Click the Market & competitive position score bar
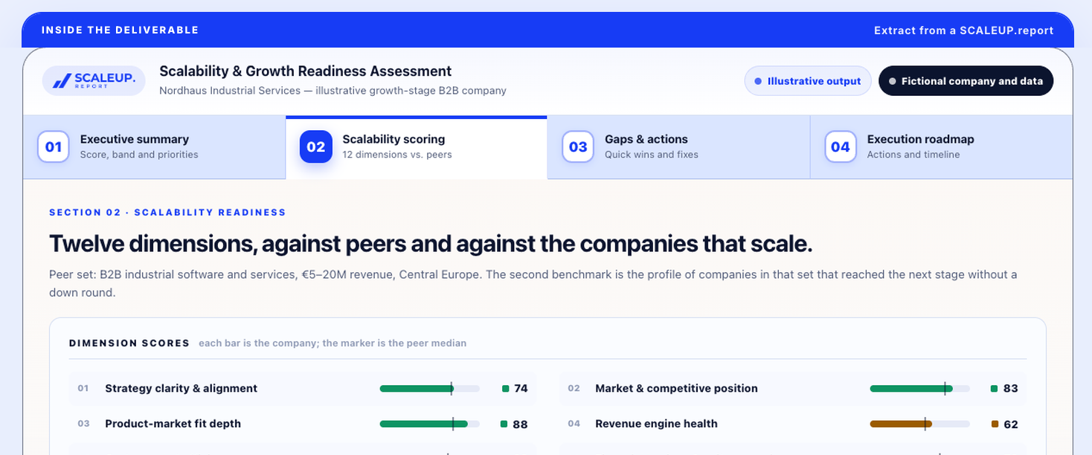This screenshot has height=455, width=1092. tap(919, 388)
